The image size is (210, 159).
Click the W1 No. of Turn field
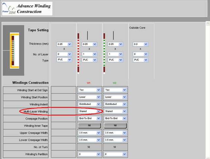pyautogui.click(x=89, y=147)
